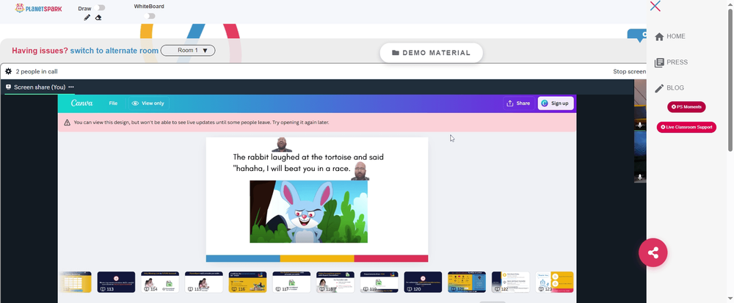
Task: Open screen share three-dots options
Action: click(71, 87)
